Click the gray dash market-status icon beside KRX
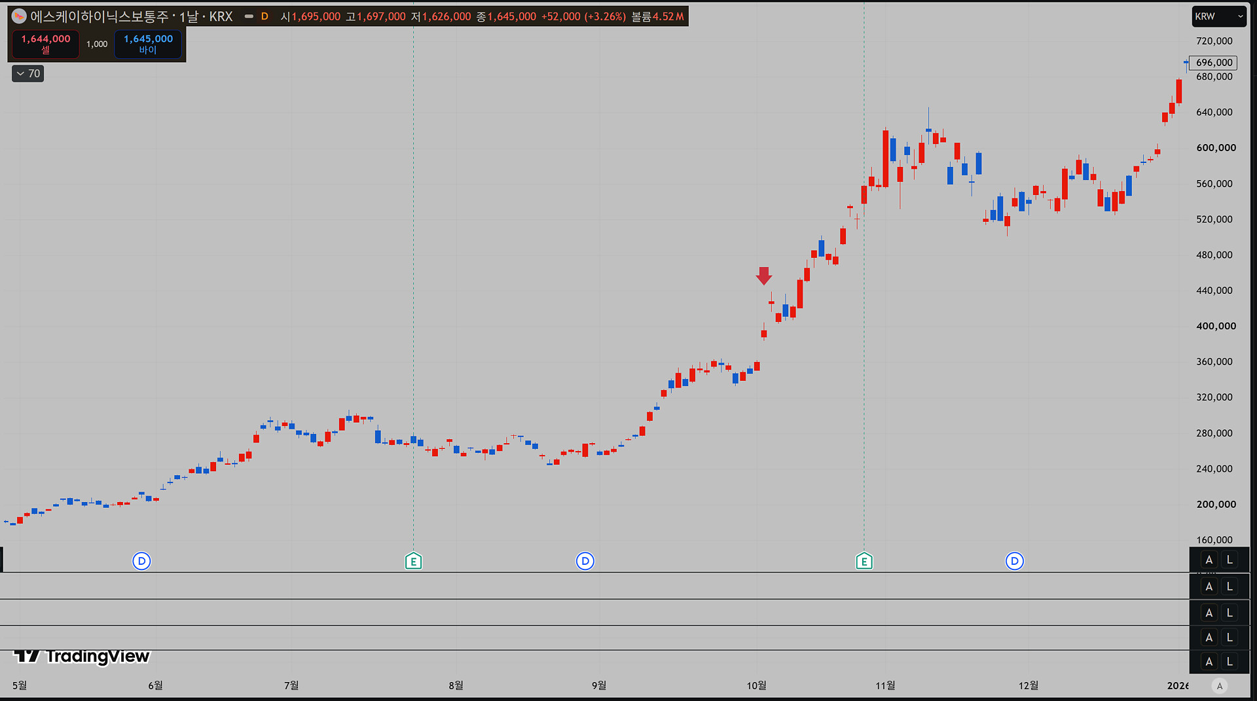Image resolution: width=1257 pixels, height=701 pixels. [x=249, y=16]
